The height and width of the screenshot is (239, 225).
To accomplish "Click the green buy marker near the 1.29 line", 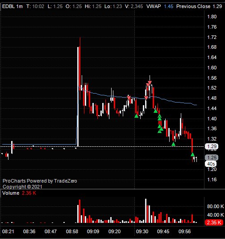I will (173, 144).
